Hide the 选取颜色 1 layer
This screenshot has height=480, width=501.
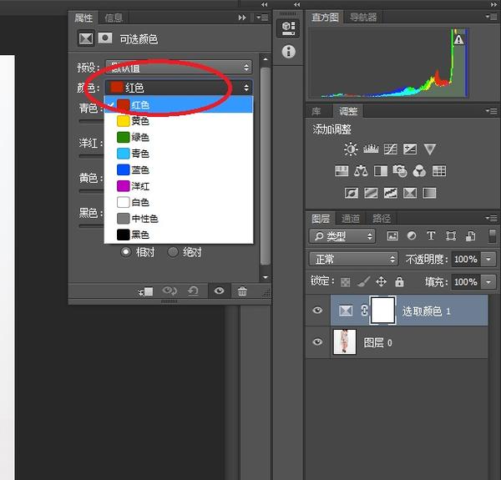click(317, 310)
